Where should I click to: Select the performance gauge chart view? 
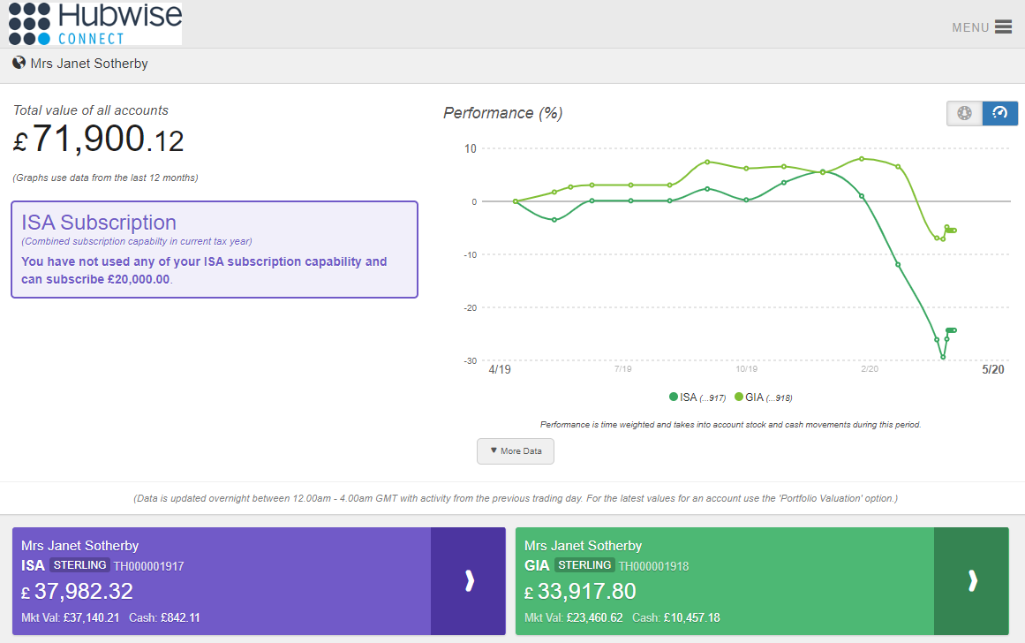(x=999, y=113)
